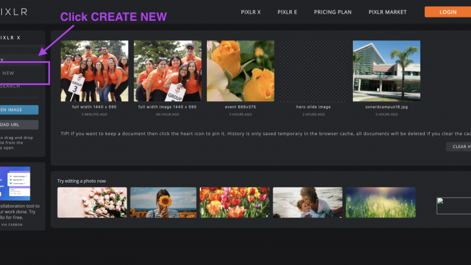Click the 'Try editing a photo now' heading

81,181
